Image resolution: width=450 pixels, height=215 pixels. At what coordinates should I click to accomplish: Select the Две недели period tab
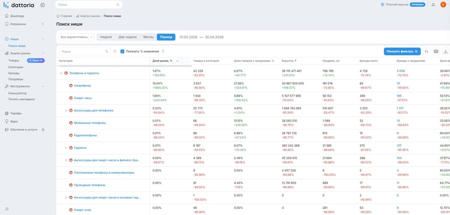[x=127, y=37]
